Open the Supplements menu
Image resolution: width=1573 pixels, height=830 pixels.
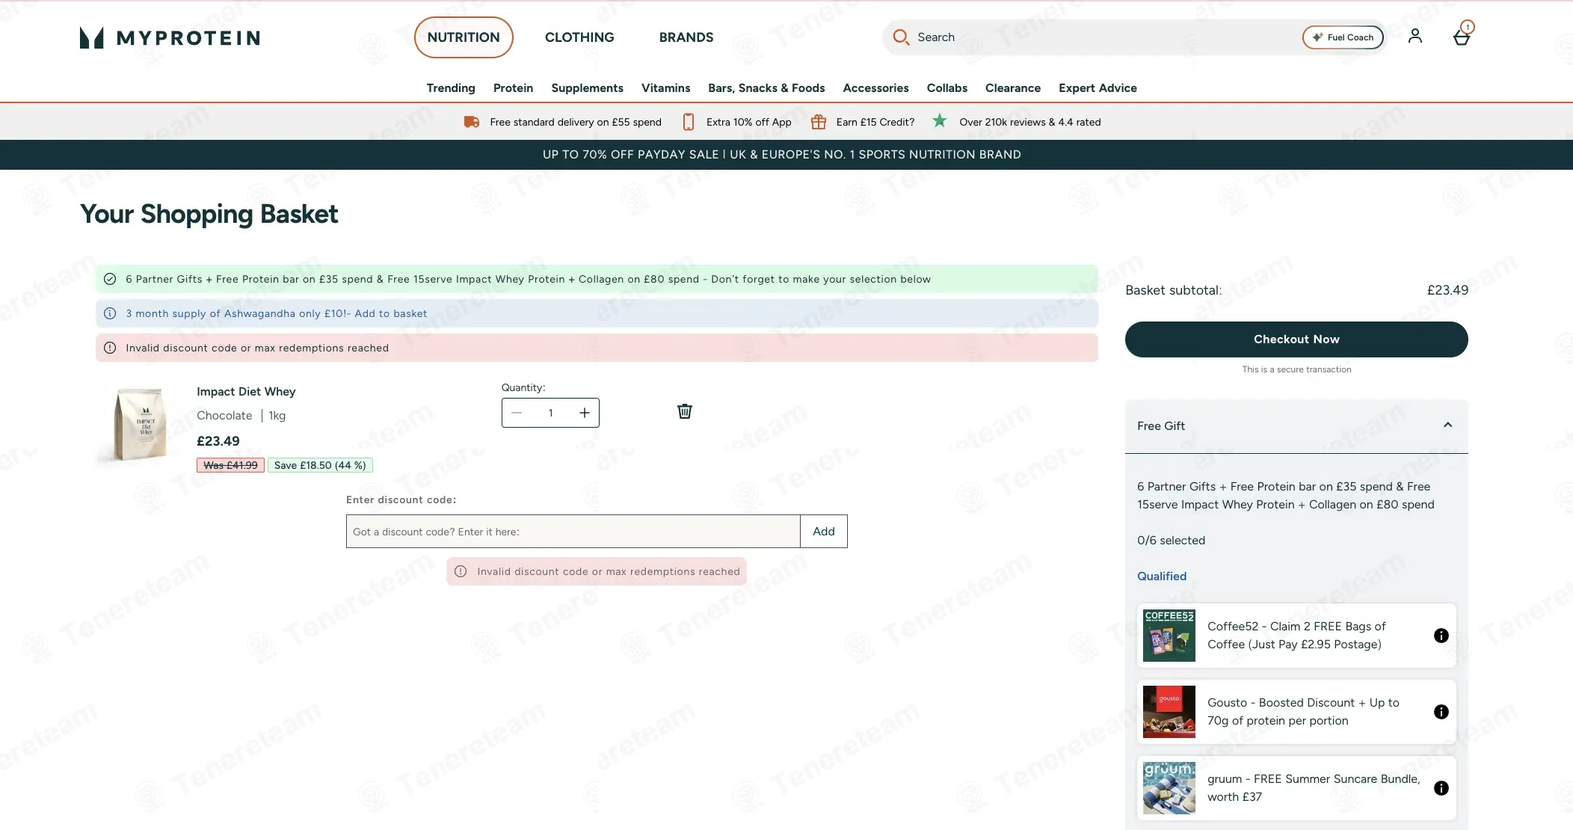point(587,88)
